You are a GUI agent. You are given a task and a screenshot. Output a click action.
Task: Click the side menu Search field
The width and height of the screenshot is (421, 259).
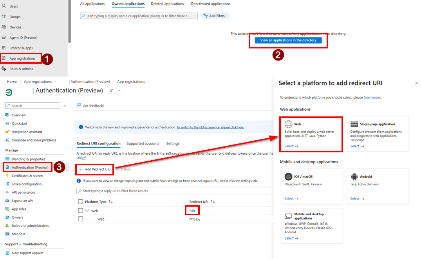click(x=33, y=106)
